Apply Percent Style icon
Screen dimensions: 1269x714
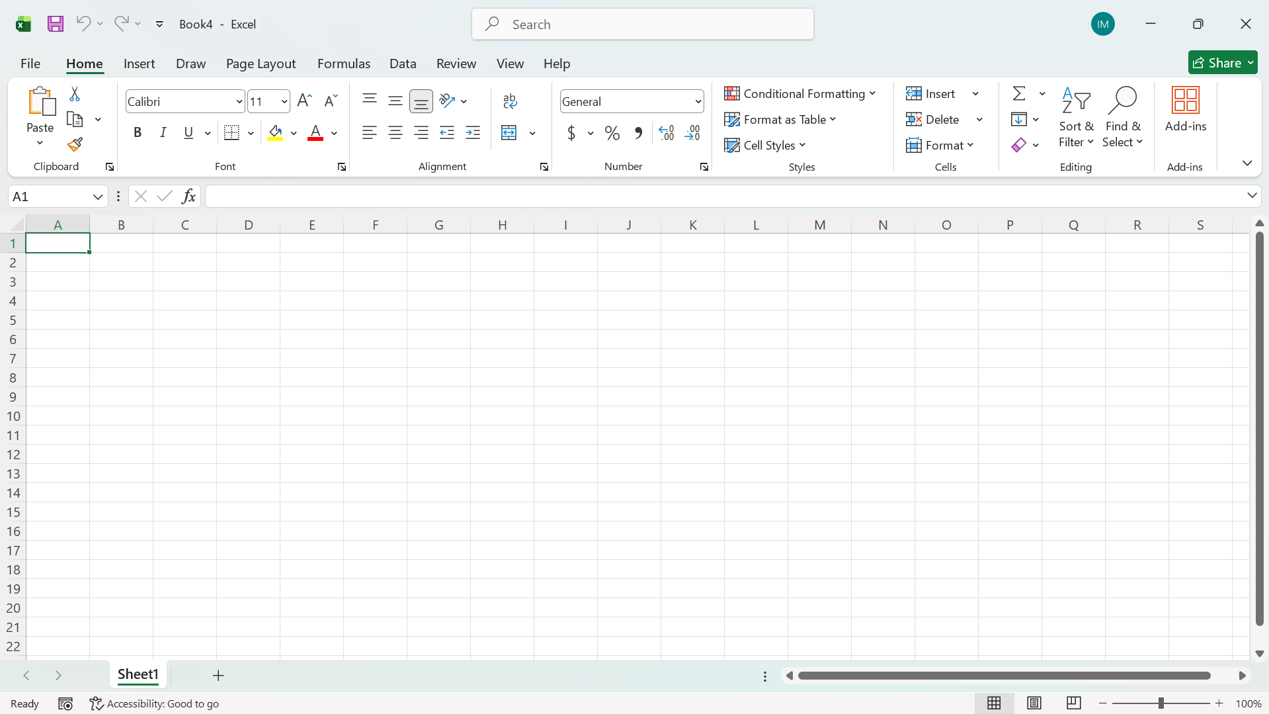click(x=612, y=133)
